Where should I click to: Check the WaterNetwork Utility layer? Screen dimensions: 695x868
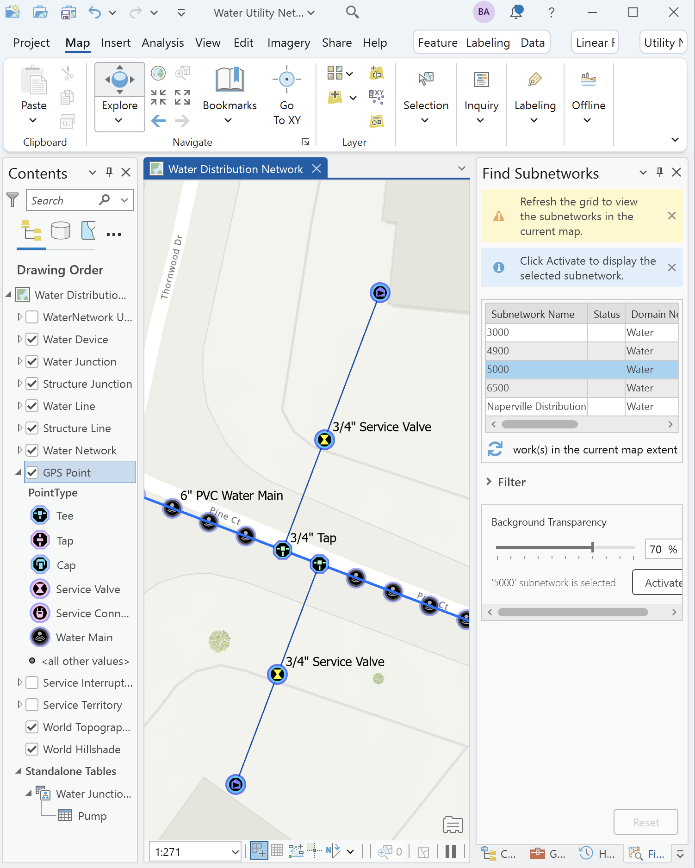pyautogui.click(x=32, y=317)
